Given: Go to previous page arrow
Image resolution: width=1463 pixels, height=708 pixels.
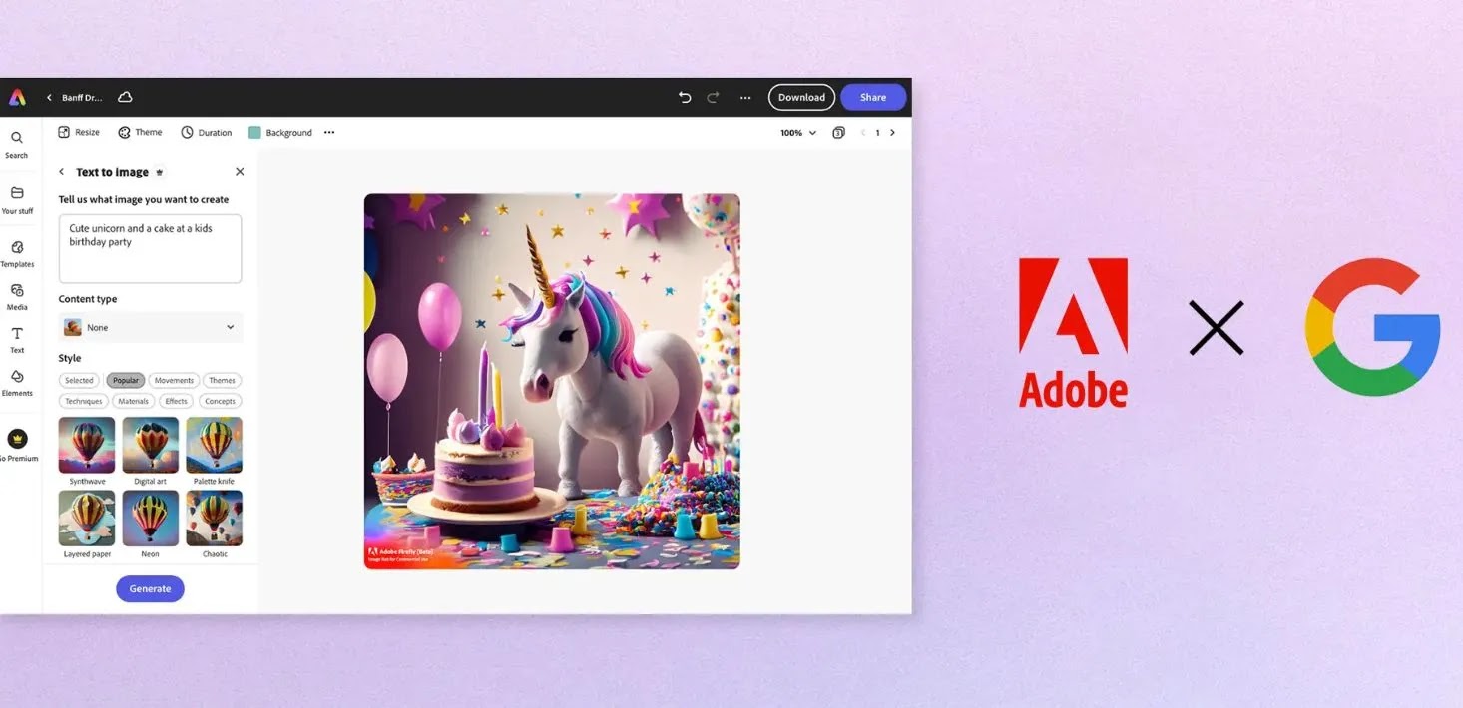Looking at the screenshot, I should click(863, 133).
